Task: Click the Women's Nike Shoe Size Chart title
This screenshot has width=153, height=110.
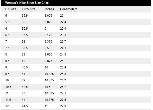Action: (x=27, y=3)
